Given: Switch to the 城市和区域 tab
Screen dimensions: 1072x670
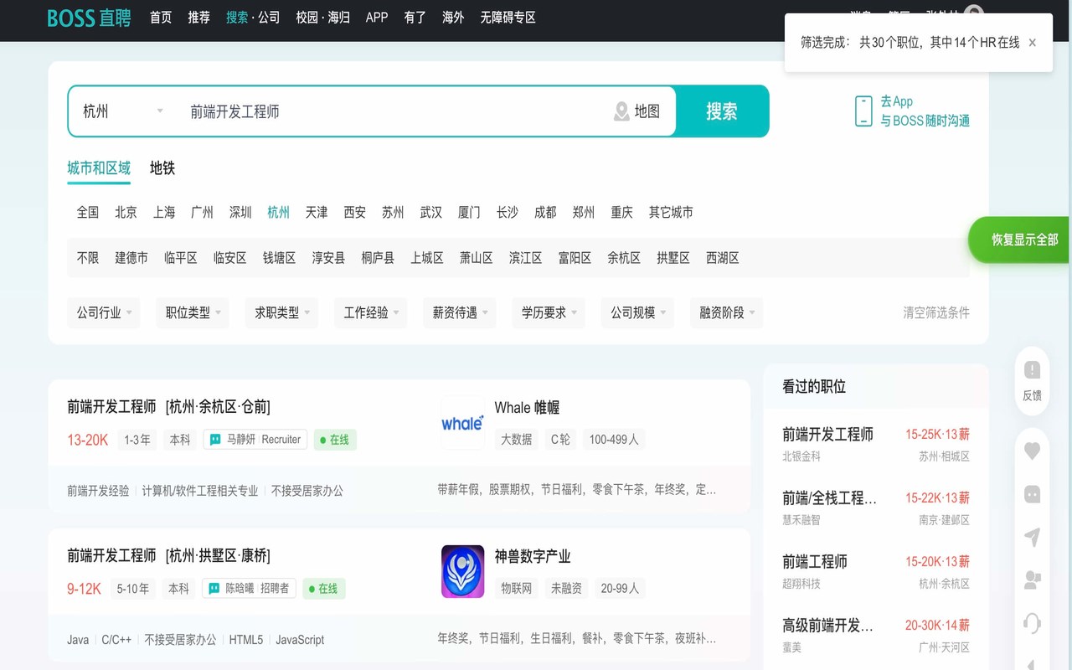Looking at the screenshot, I should click(x=99, y=168).
